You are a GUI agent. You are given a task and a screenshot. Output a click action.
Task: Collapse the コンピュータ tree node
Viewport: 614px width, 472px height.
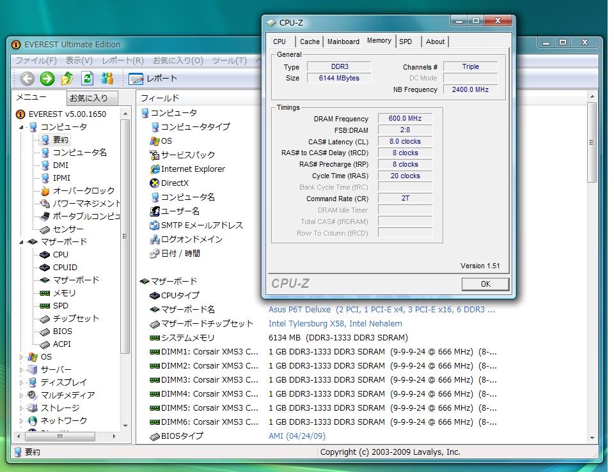(x=21, y=127)
